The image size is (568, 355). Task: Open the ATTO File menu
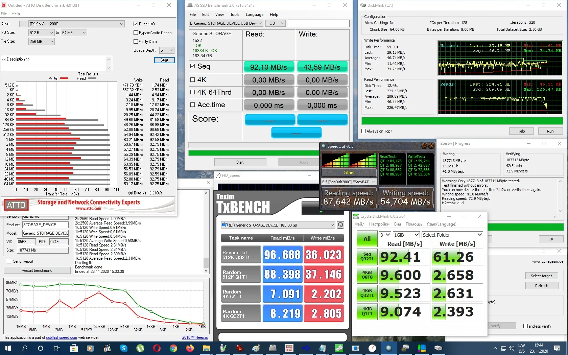tap(4, 14)
